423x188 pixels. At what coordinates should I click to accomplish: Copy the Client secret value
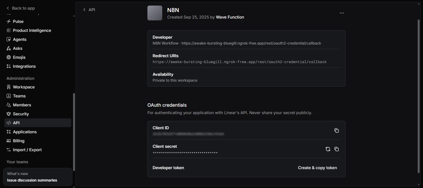[x=337, y=149]
